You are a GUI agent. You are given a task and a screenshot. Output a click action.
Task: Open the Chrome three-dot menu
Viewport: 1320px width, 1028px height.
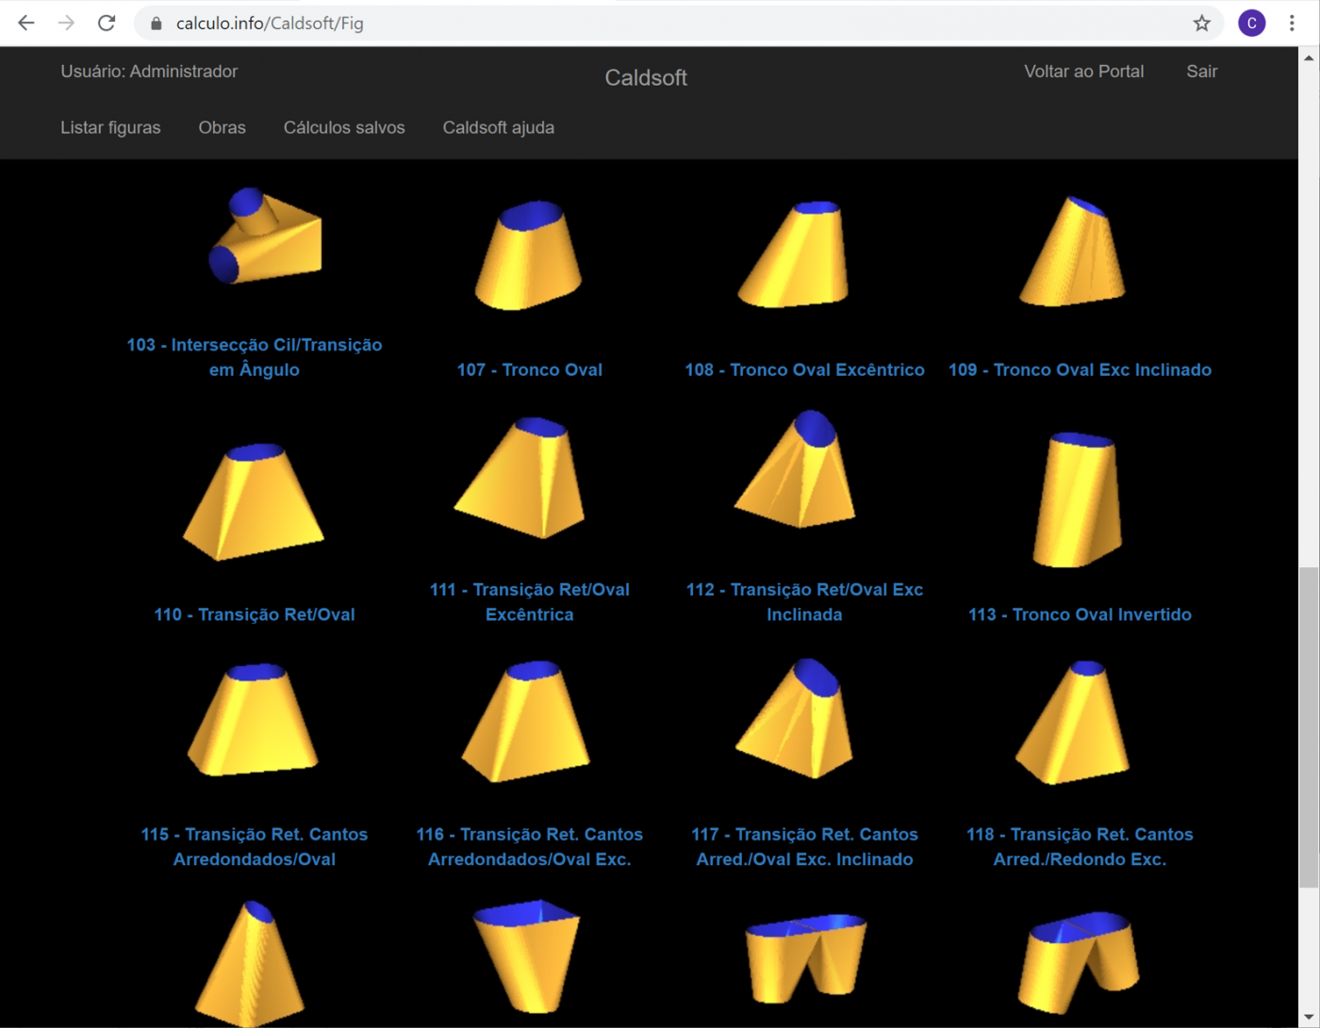[1292, 24]
